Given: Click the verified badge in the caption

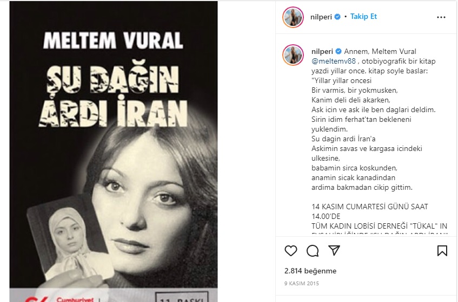Looking at the screenshot, I should coord(338,52).
